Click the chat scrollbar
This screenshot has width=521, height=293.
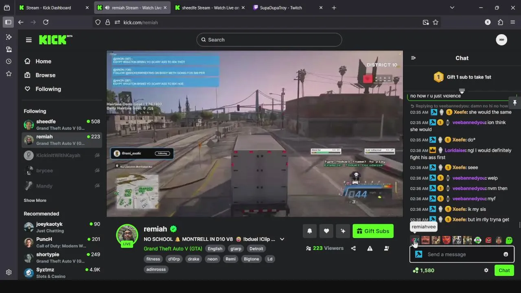pos(519,225)
